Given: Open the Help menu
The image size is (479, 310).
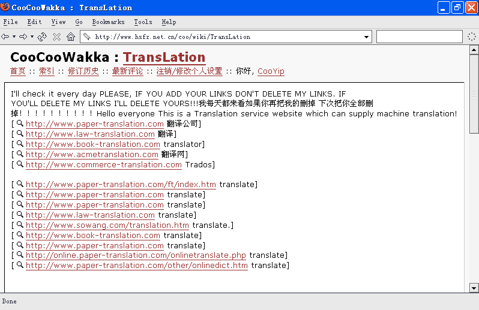Looking at the screenshot, I should (x=169, y=22).
